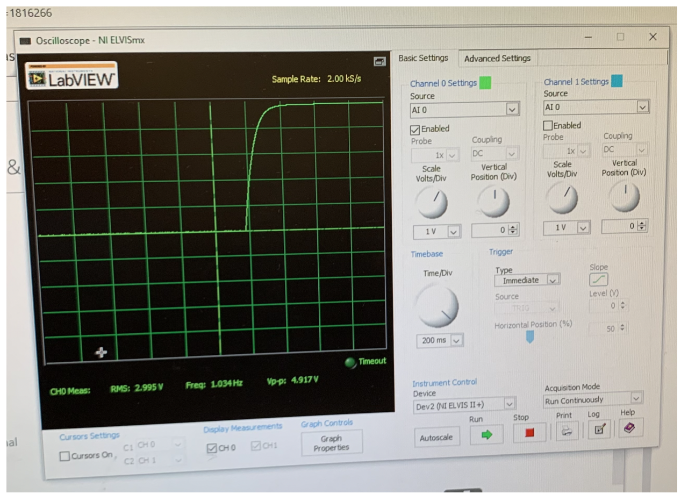Click Channel 0 Vertical Position knob
Image resolution: width=688 pixels, height=501 pixels.
click(x=493, y=203)
